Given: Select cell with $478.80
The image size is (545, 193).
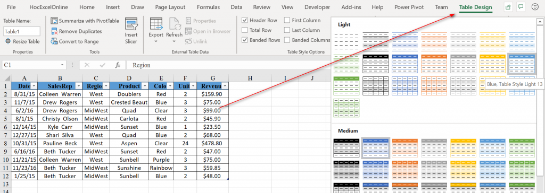Looking at the screenshot, I should click(x=212, y=143).
